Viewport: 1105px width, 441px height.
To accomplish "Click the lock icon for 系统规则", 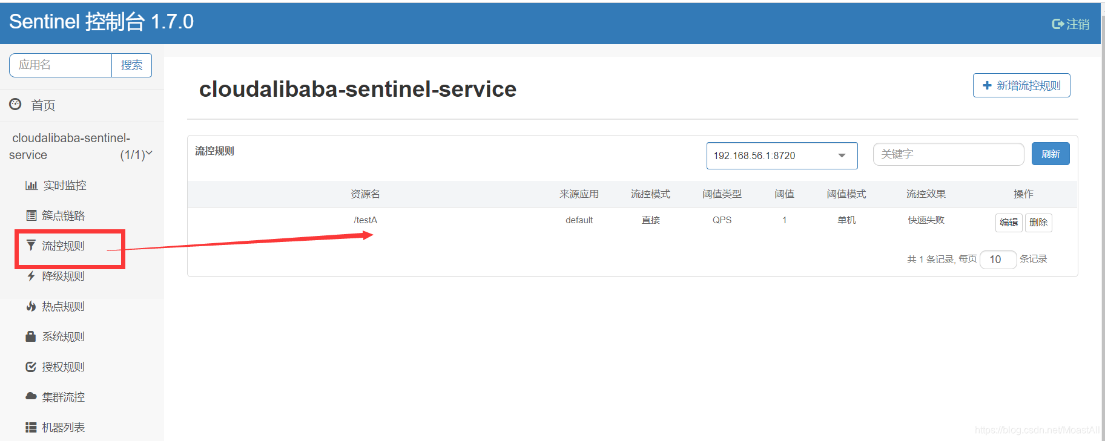I will coord(31,336).
